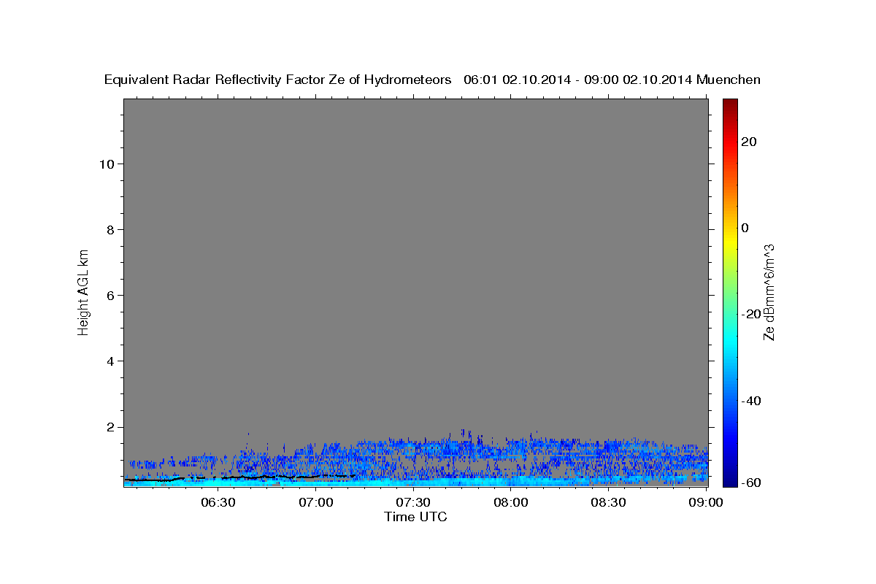Click the '07:00' time tick label

pyautogui.click(x=317, y=502)
